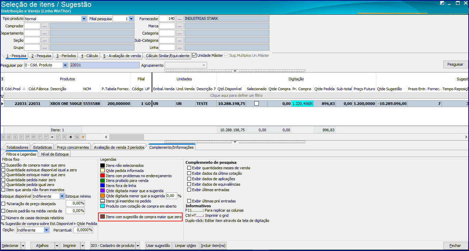Open Linha lookup ellipsis button
This screenshot has width=469, height=251.
[180, 47]
